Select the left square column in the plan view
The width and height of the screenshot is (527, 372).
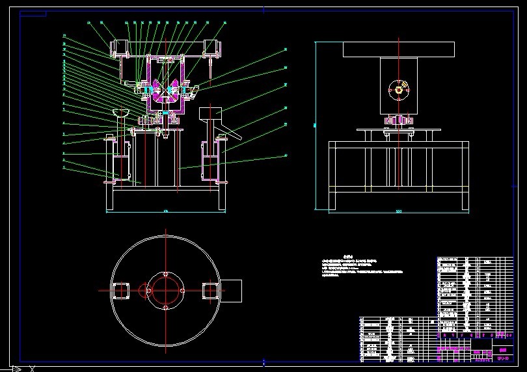[x=120, y=291]
